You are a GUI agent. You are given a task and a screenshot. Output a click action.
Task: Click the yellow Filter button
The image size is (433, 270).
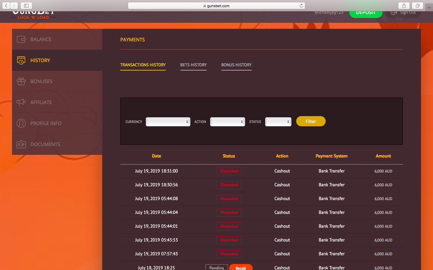[x=311, y=121]
